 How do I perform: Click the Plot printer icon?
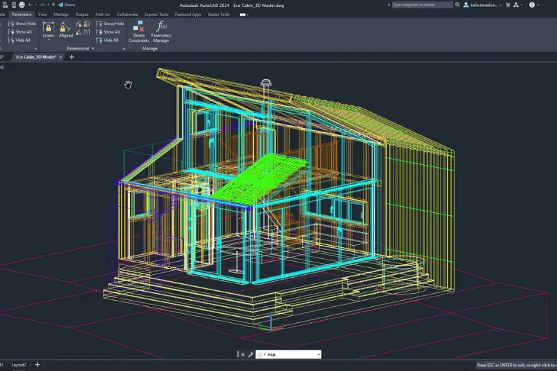coord(23,4)
